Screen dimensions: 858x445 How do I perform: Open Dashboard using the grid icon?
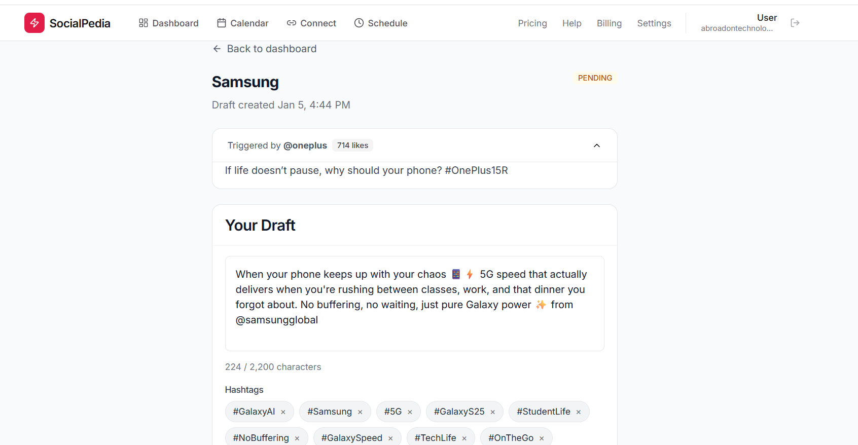(x=144, y=23)
